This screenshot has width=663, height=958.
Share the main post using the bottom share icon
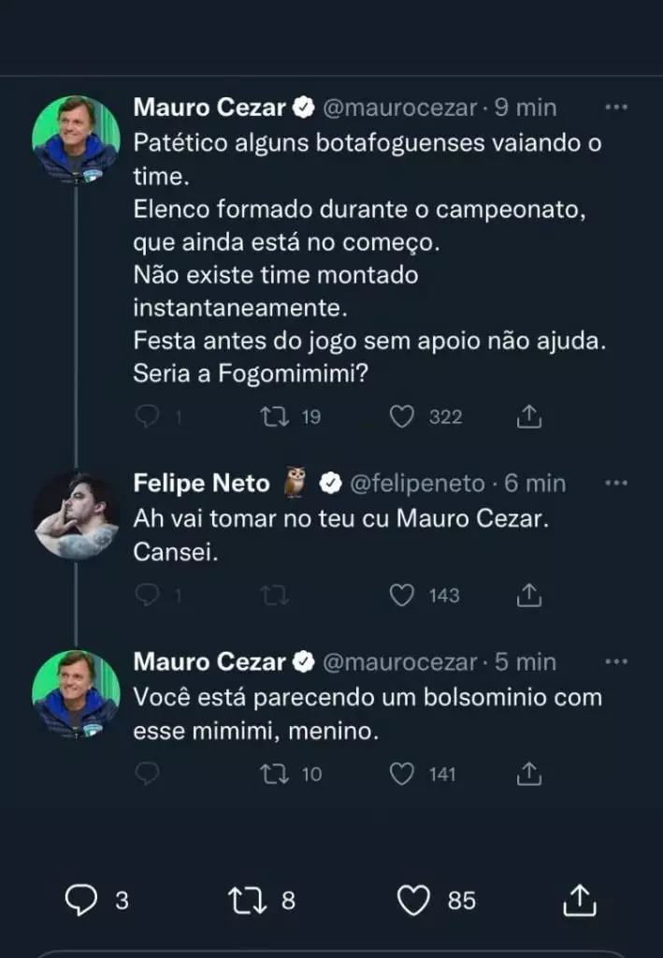click(580, 900)
